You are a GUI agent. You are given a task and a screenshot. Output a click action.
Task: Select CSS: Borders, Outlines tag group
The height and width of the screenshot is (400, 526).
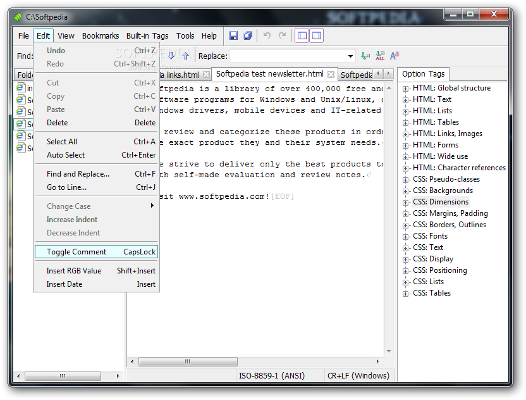pos(450,225)
